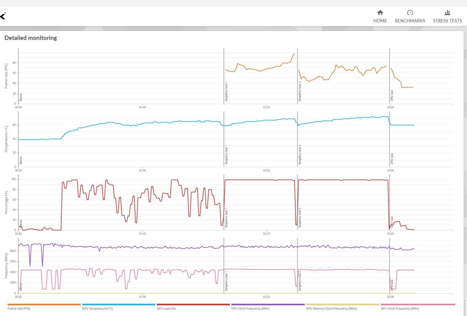Open Stress Tests via bar chart icon
Image resolution: width=467 pixels, height=316 pixels.
[447, 13]
